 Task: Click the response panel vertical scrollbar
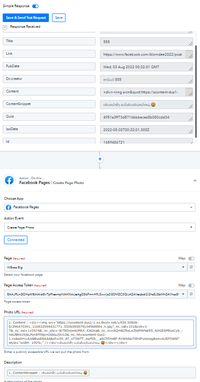[196, 92]
